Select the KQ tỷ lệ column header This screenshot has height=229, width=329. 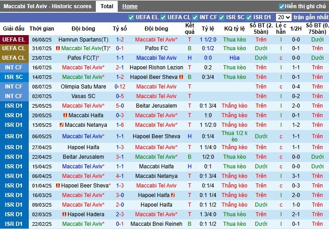tap(235, 29)
